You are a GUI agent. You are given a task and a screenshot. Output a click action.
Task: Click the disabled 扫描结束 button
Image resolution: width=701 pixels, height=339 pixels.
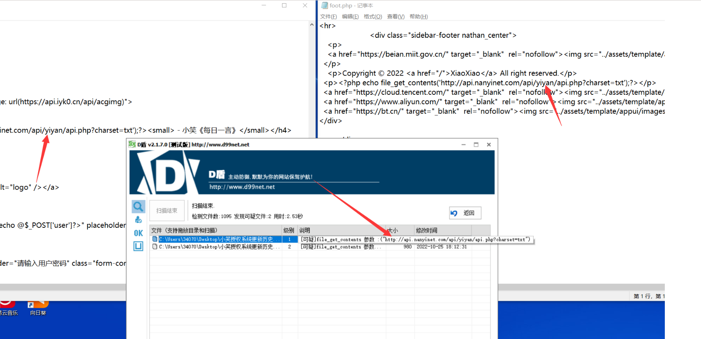pos(167,211)
